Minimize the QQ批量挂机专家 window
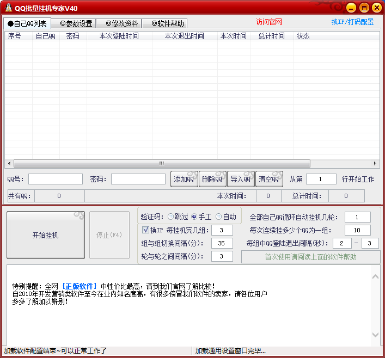The image size is (385, 358). click(x=351, y=8)
